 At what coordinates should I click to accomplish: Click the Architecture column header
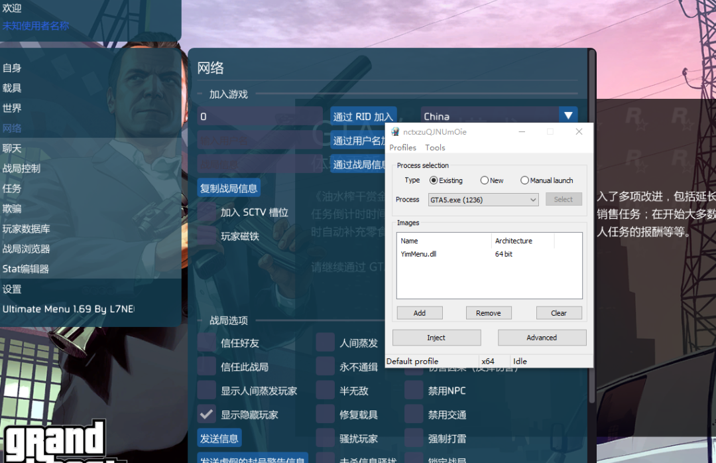[x=523, y=241]
